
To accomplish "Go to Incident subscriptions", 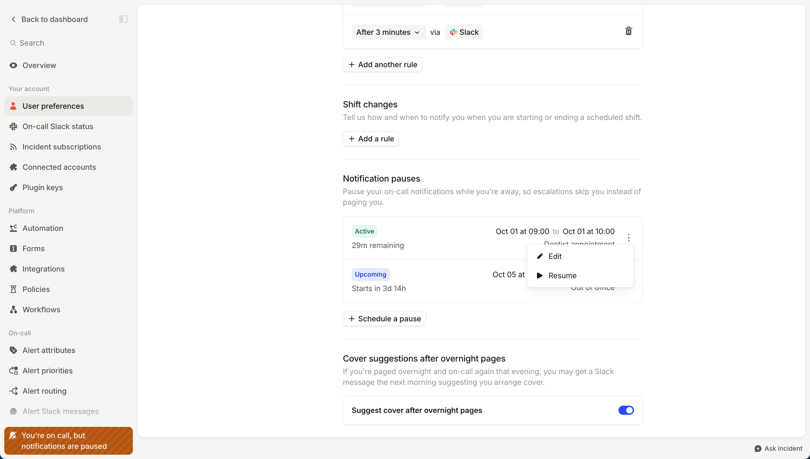I will click(x=68, y=146).
